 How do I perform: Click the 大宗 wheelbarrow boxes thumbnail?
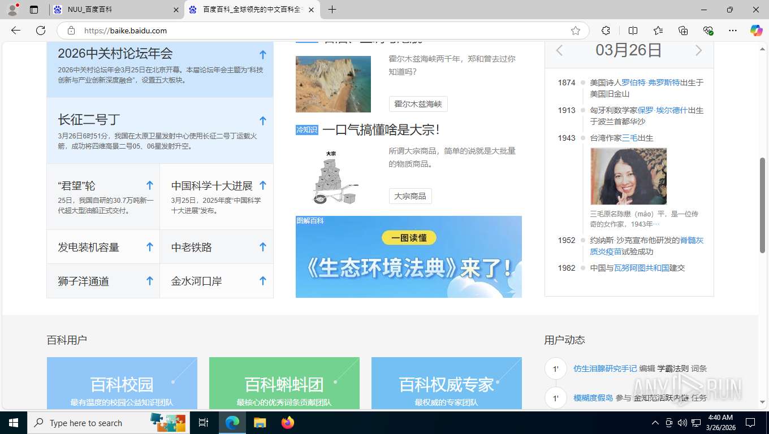333,177
